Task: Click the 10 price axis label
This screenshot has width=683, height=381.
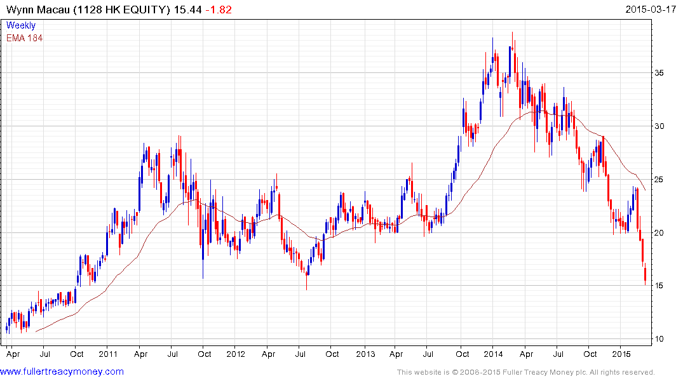Action: tap(659, 338)
